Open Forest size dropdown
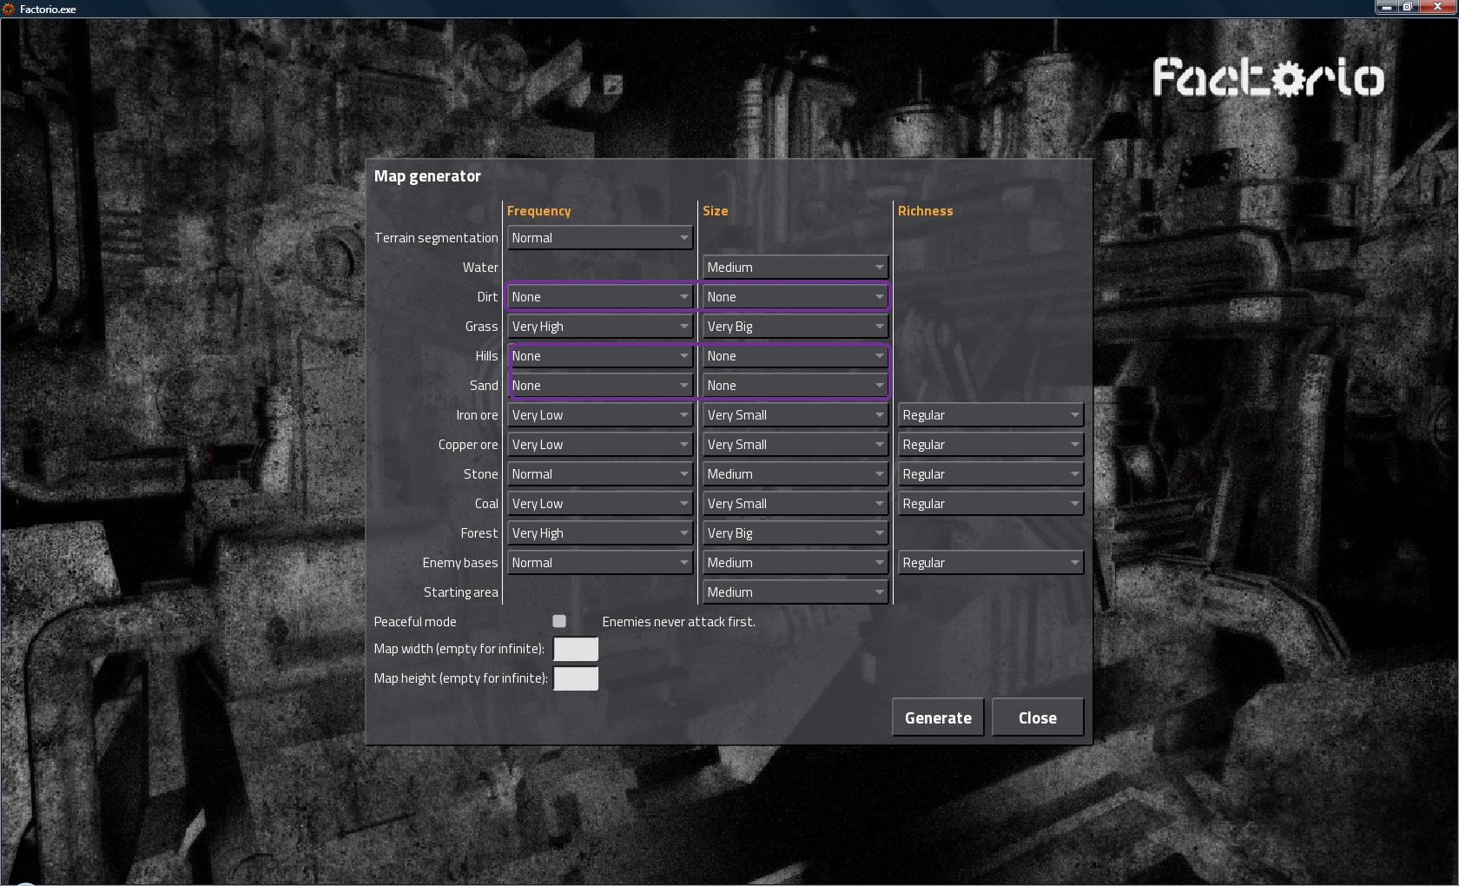The width and height of the screenshot is (1459, 886). (796, 533)
